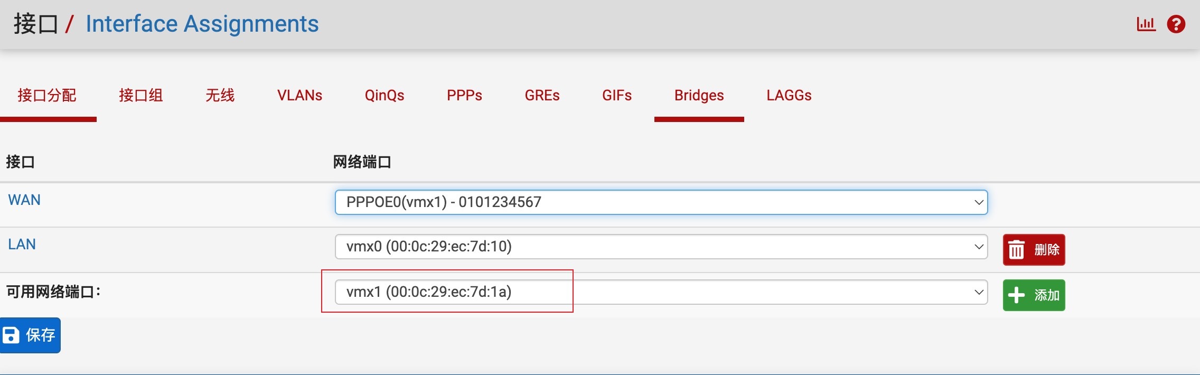Open the Bridges tab
Image resolution: width=1200 pixels, height=375 pixels.
(699, 96)
